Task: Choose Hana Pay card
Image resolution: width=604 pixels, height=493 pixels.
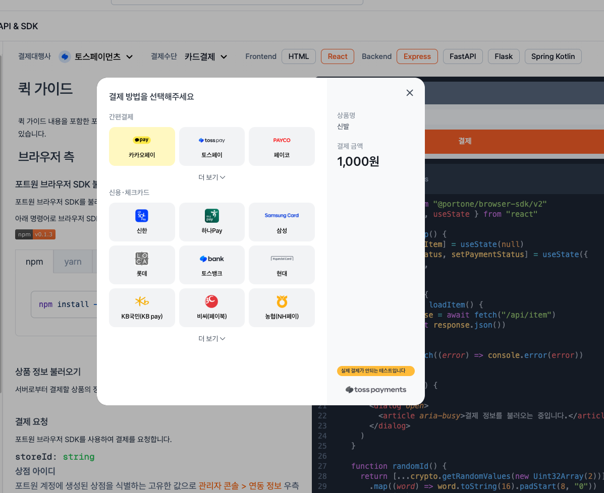Action: point(212,222)
